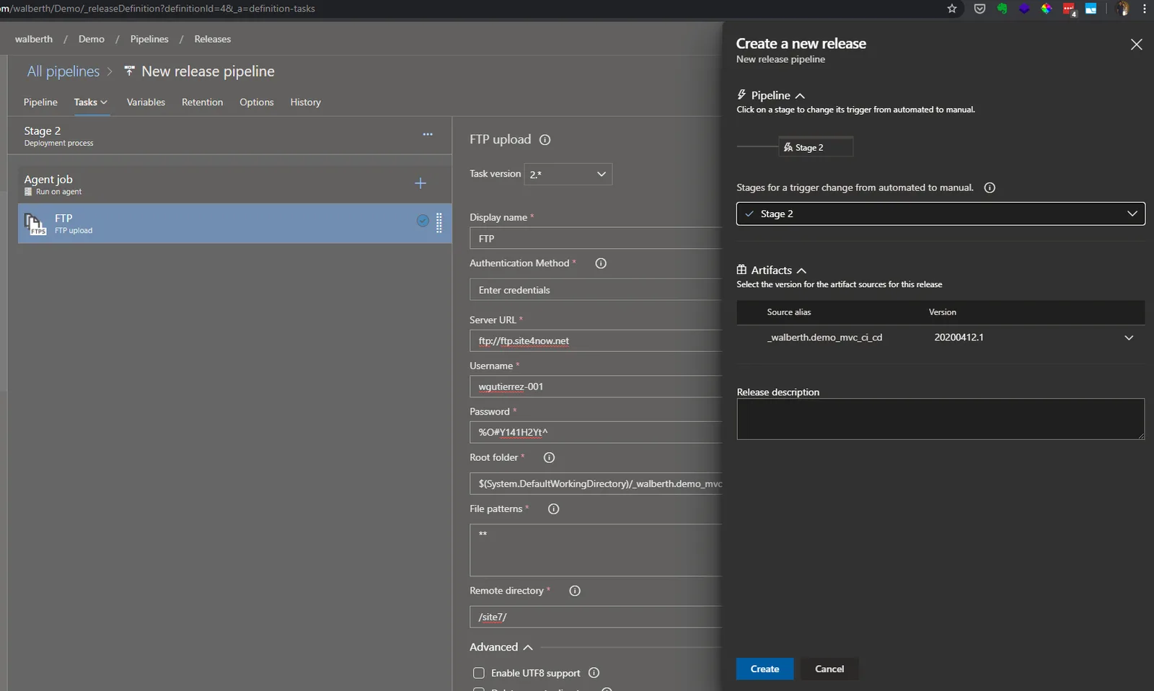
Task: Open the browser three-dot menu
Action: point(1145,9)
